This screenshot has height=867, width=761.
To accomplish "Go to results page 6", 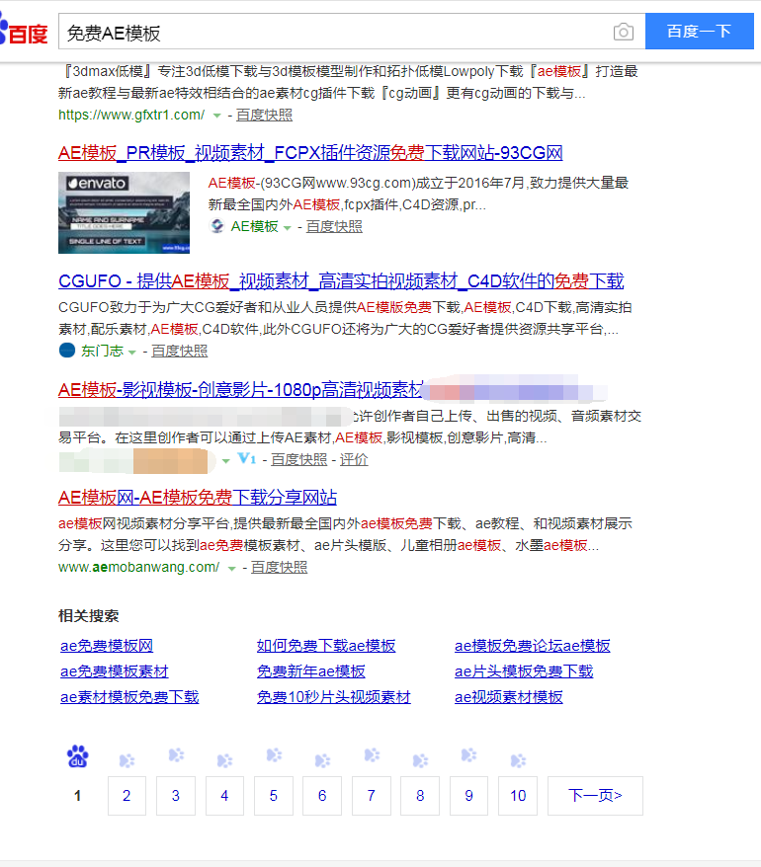I will click(322, 796).
